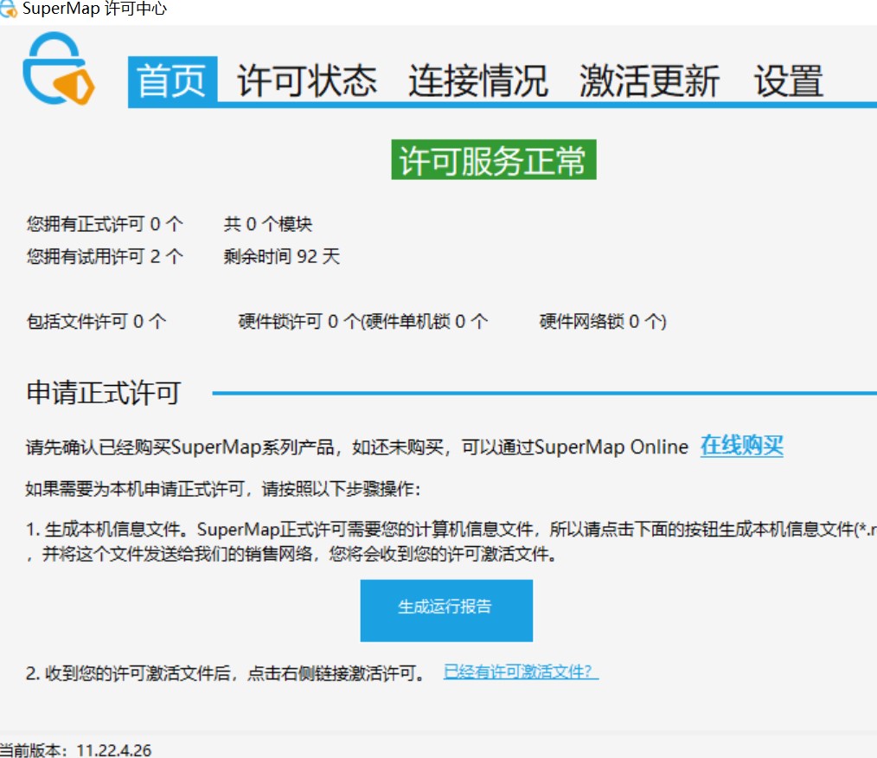Click the small SuperMap title bar icon
Screen dimensions: 877x758
coord(8,9)
